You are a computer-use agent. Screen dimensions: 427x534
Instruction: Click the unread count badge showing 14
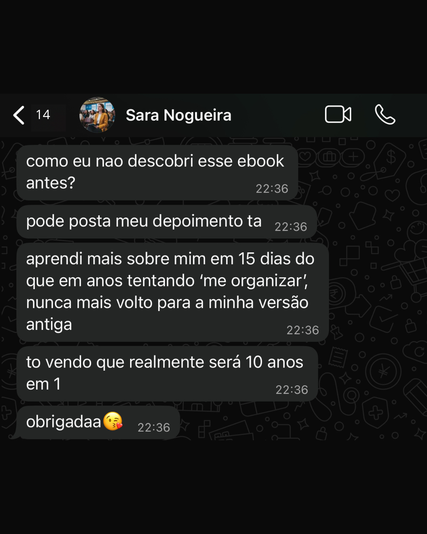[x=43, y=115]
